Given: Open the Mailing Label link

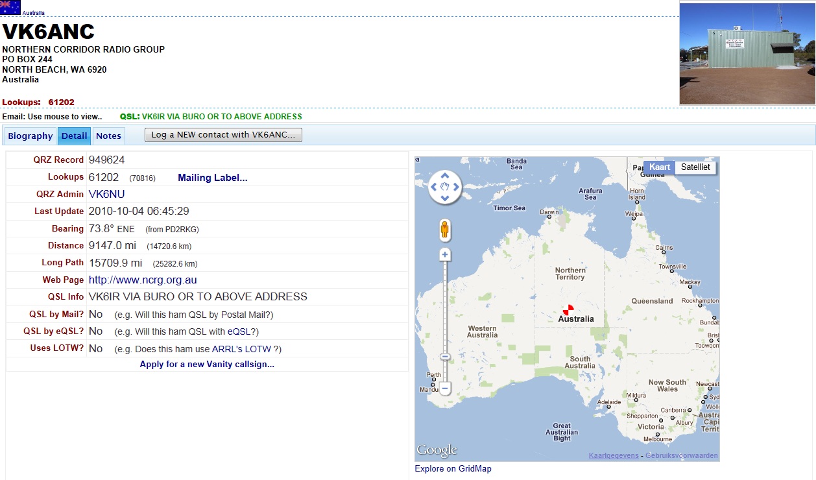Looking at the screenshot, I should pos(212,178).
